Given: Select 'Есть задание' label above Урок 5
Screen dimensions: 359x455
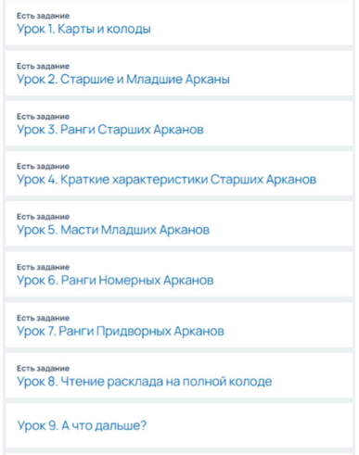Looking at the screenshot, I should coord(43,217).
